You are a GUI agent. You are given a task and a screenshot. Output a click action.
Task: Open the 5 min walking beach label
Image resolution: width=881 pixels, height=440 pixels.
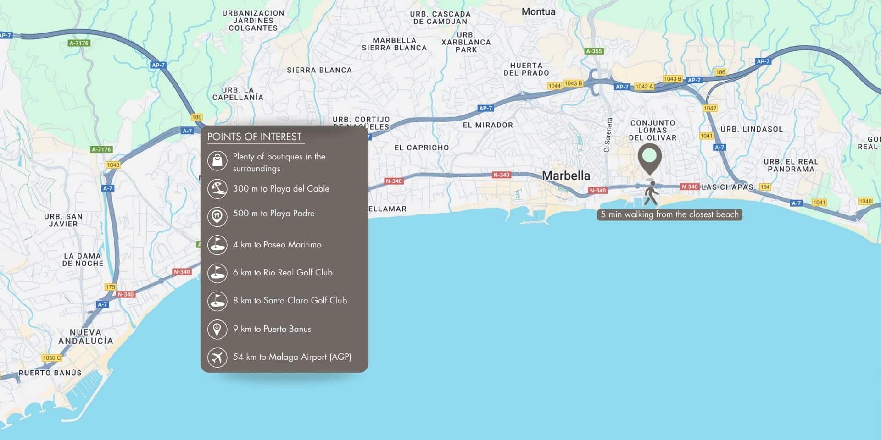click(669, 214)
